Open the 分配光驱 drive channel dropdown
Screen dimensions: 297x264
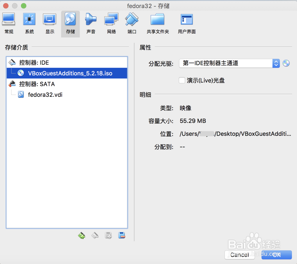229,63
